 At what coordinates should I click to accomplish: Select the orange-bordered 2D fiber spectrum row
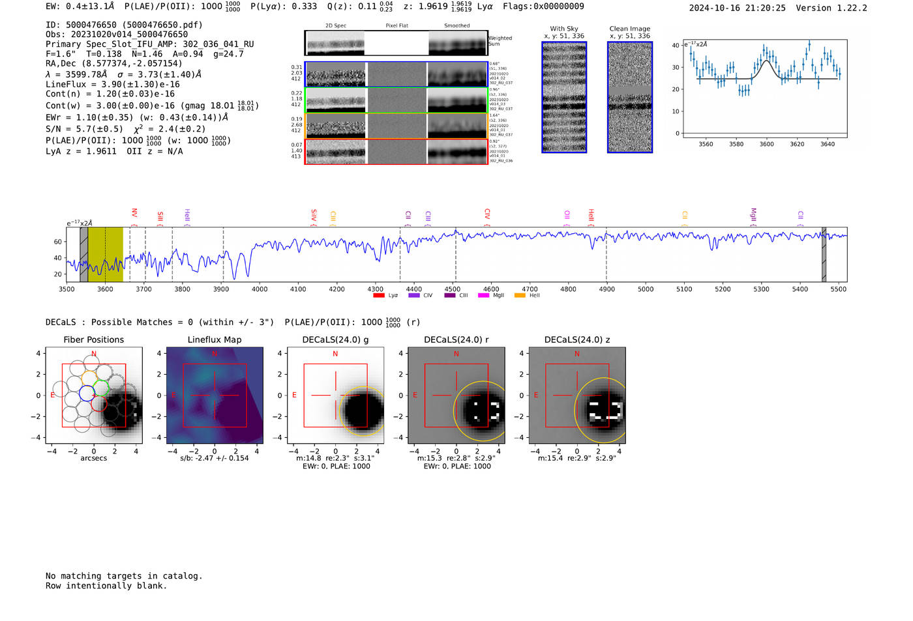[x=396, y=126]
